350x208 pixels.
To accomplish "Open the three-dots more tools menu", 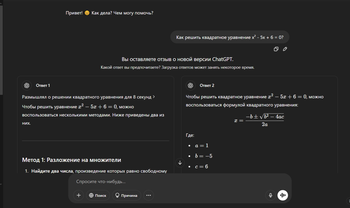I will [x=148, y=195].
